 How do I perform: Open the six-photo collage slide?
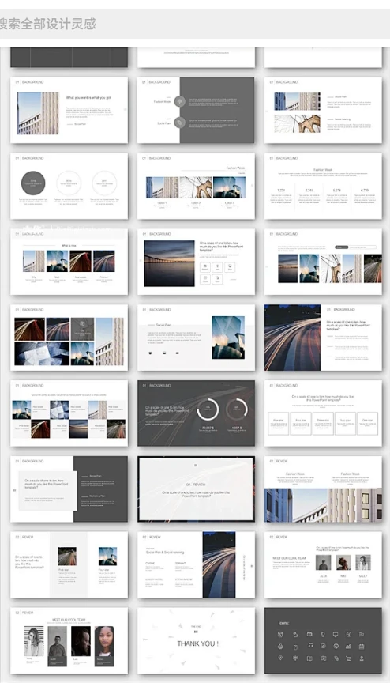(x=69, y=338)
